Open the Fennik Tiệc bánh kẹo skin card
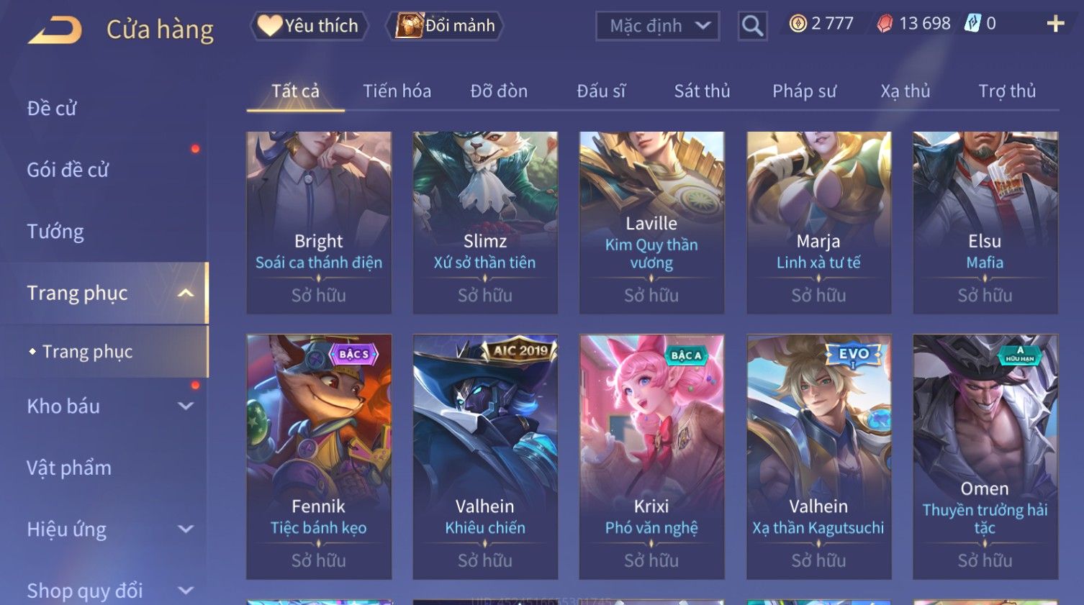The width and height of the screenshot is (1084, 605). pyautogui.click(x=319, y=457)
